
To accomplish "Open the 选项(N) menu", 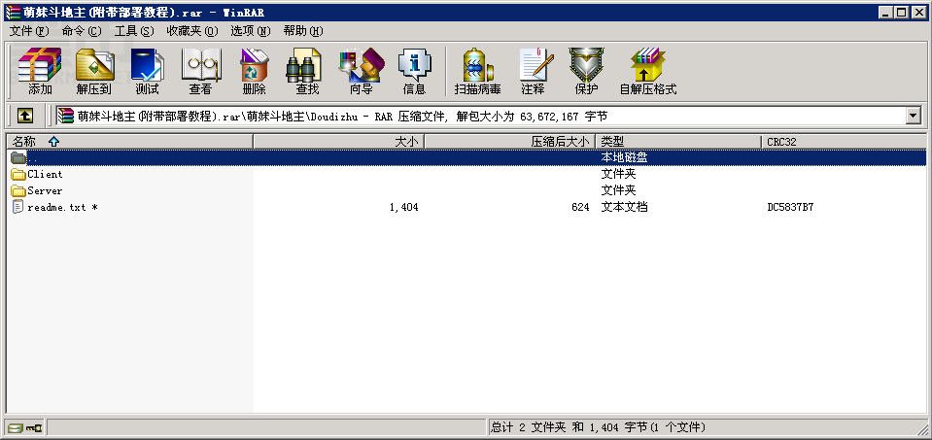I will 250,31.
